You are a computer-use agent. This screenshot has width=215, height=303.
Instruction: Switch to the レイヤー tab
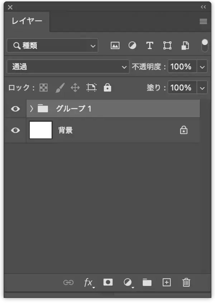tap(27, 22)
